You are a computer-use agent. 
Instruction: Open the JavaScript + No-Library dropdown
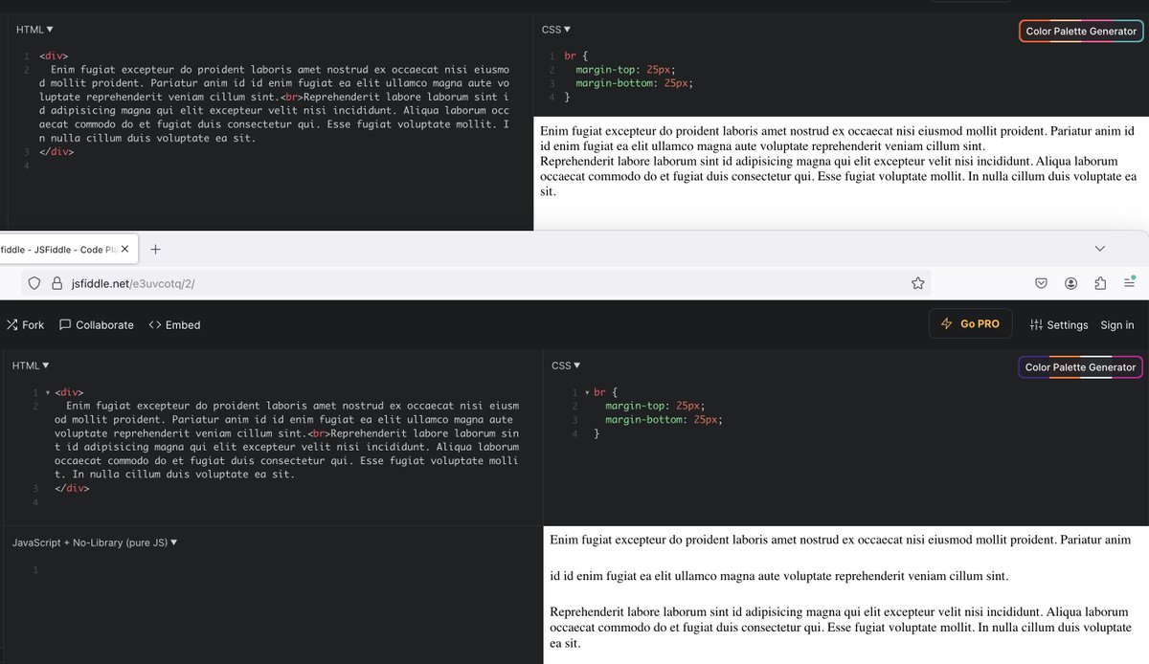pyautogui.click(x=95, y=542)
